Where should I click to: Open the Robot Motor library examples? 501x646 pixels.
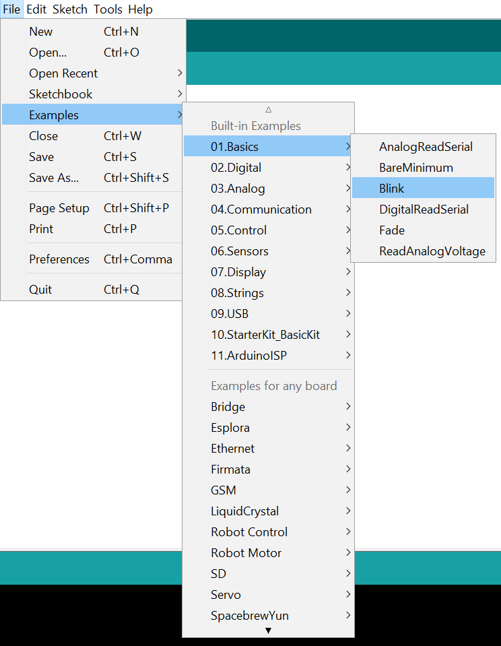(268, 552)
